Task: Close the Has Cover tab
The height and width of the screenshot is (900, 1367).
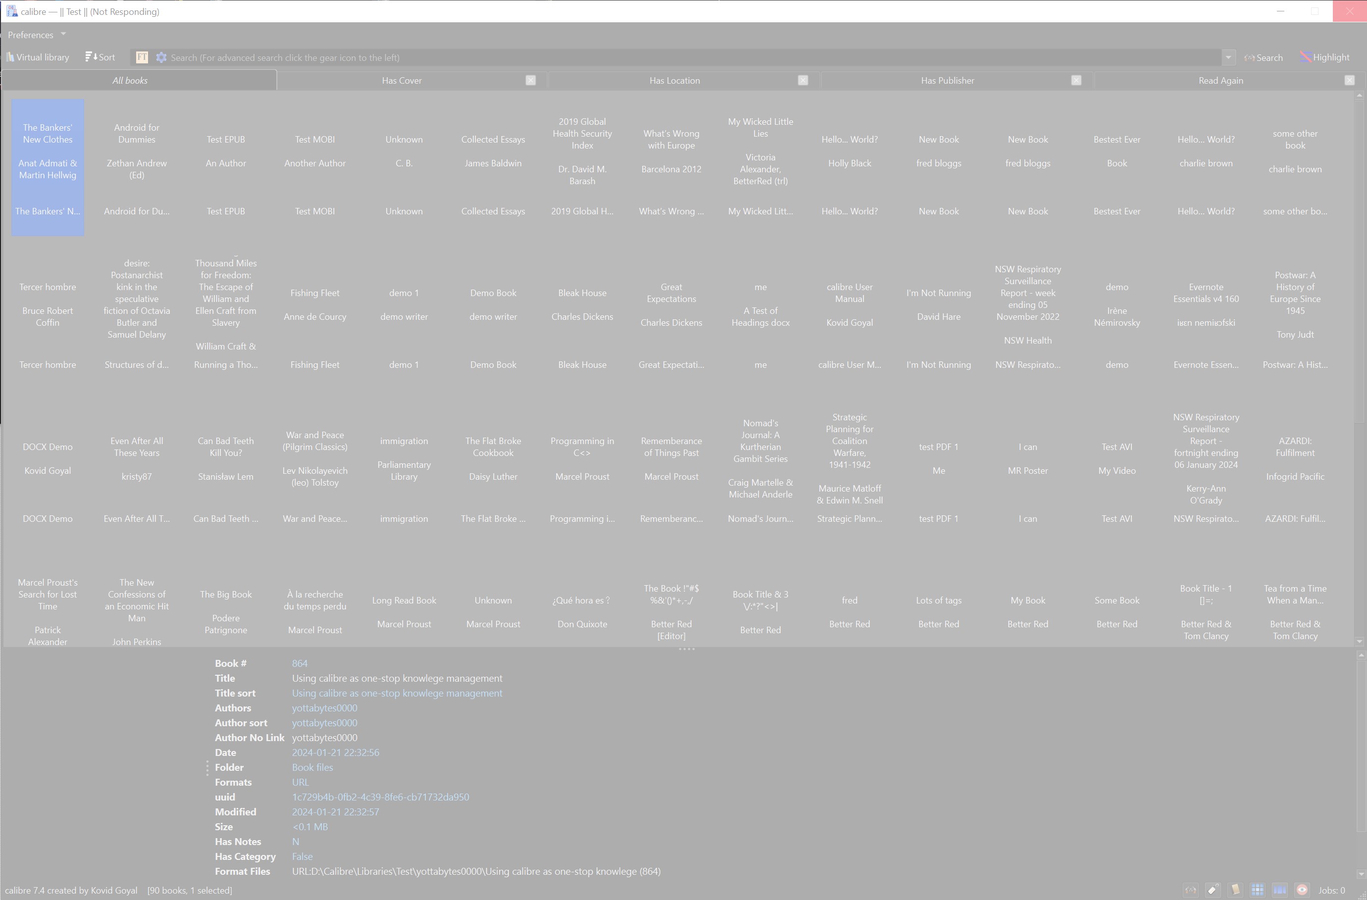Action: coord(530,80)
